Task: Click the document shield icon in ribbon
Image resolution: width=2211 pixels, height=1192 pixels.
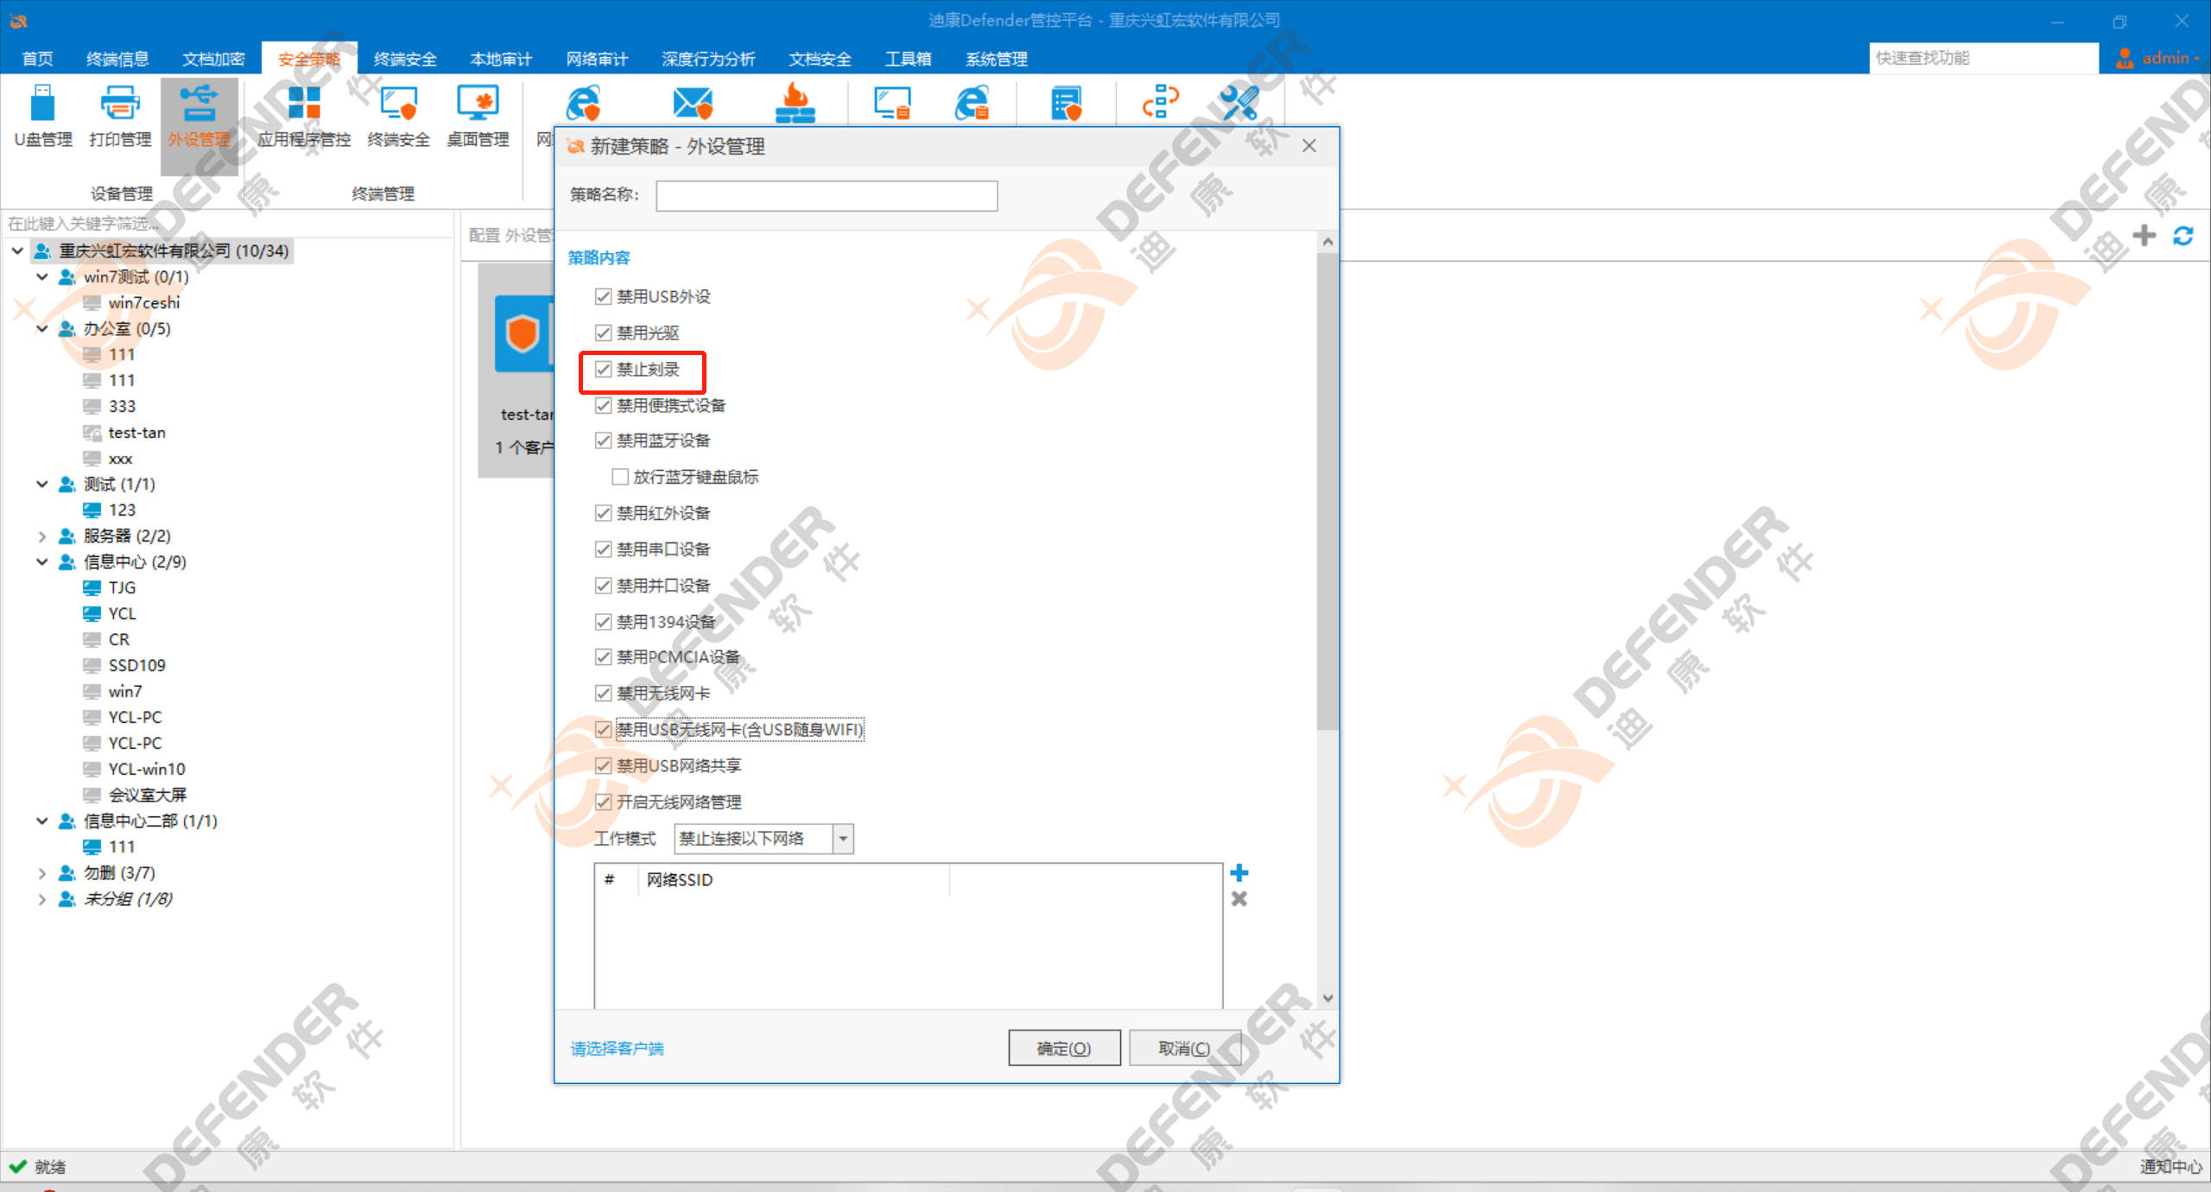Action: (1067, 103)
